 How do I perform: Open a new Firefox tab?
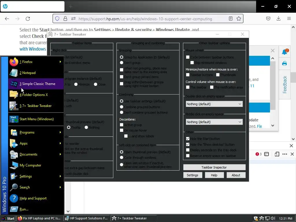coord(71,7)
